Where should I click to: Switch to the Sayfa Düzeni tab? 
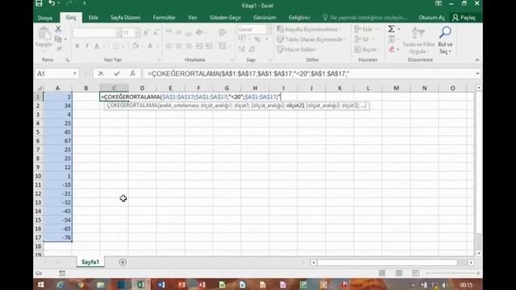(x=126, y=18)
